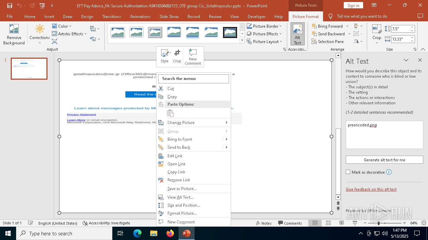Choose Cut from the context menu
428x240 pixels.
tap(194, 88)
